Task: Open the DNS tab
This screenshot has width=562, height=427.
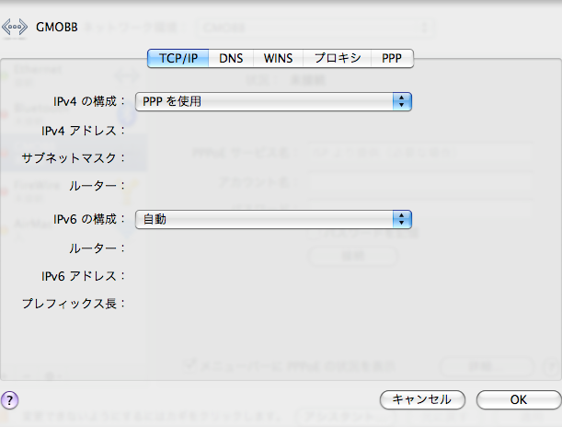Action: (x=231, y=59)
